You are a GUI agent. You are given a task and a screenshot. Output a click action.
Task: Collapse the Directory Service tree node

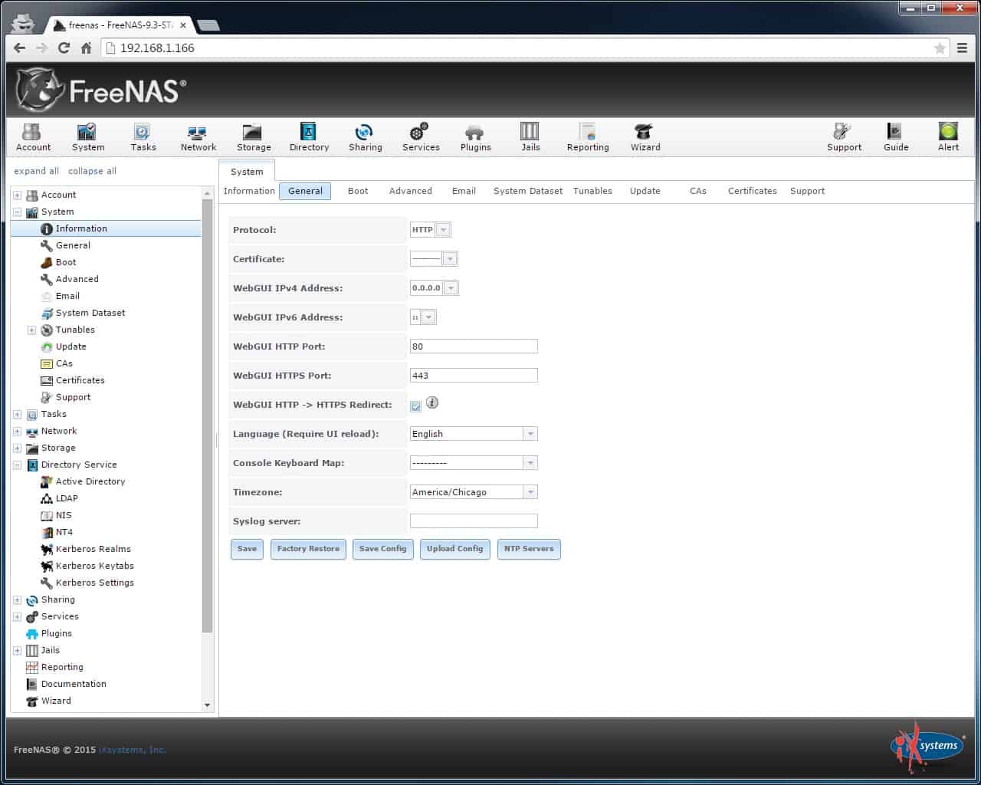click(17, 465)
